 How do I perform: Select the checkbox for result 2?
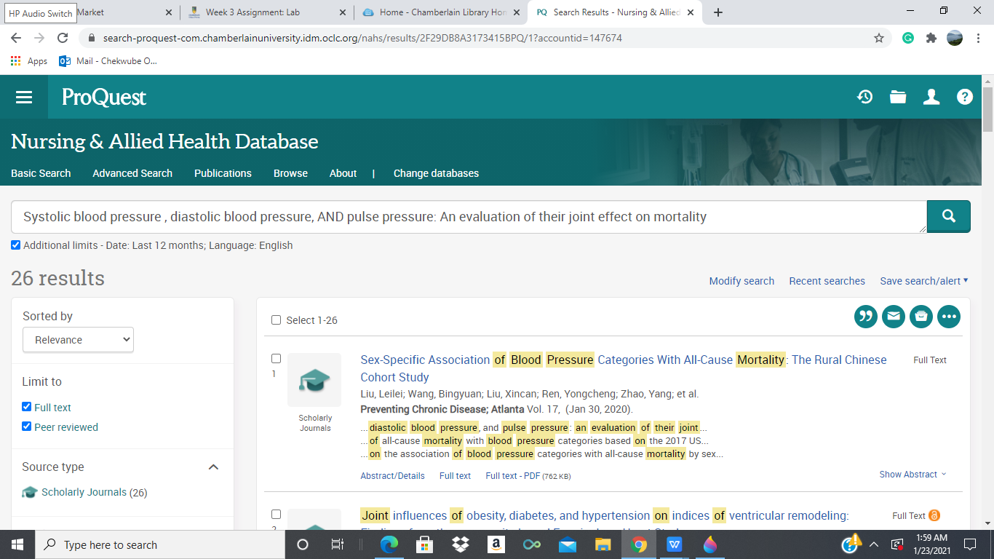click(276, 515)
